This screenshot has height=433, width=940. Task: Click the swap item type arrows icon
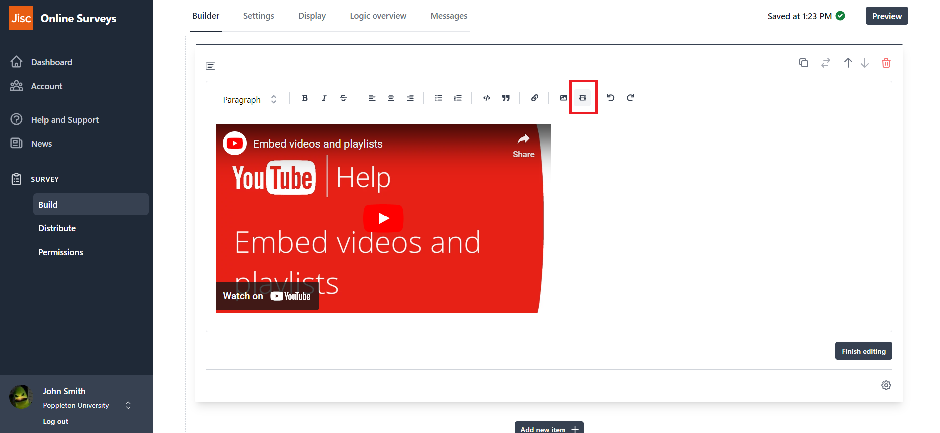coord(826,63)
